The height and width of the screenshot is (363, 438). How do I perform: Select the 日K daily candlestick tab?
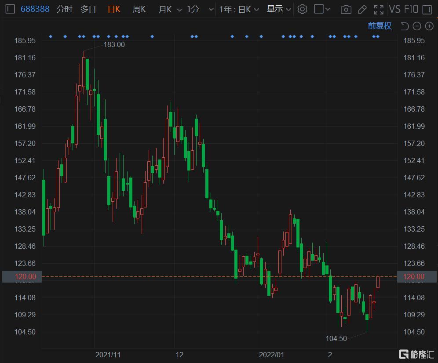tap(114, 9)
